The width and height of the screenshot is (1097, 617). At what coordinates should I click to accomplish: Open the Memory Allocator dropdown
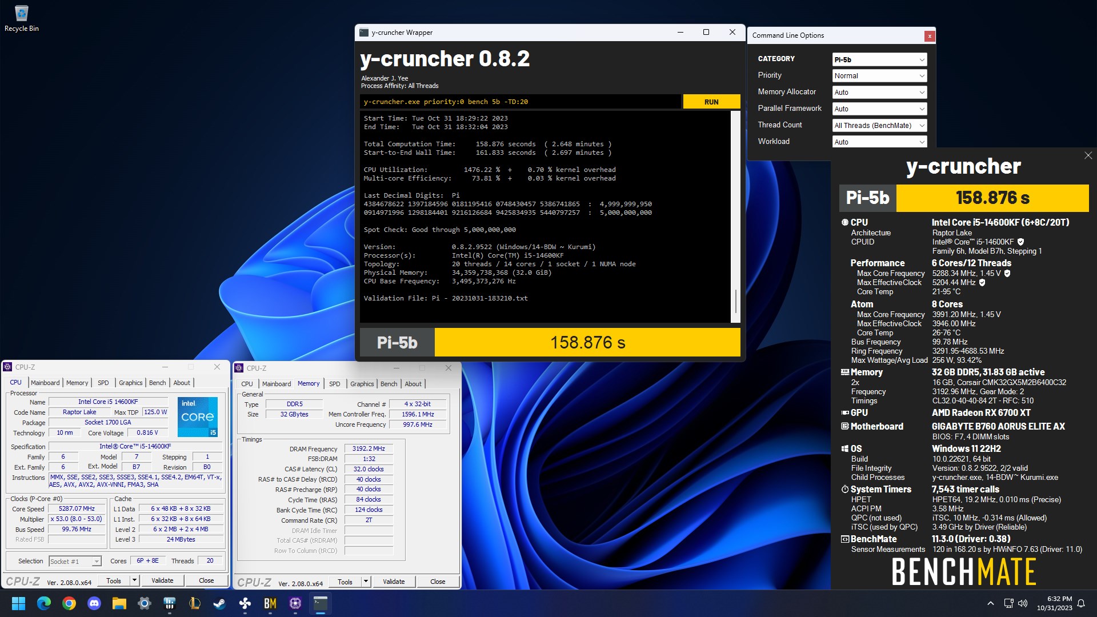(879, 93)
